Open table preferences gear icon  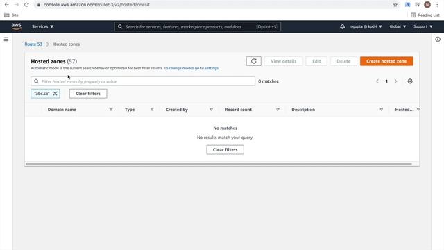[x=410, y=81]
